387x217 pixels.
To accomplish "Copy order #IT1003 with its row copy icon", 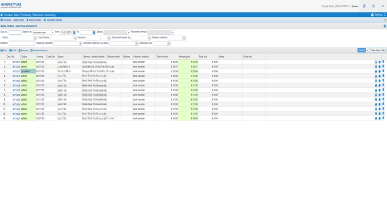I will pos(380,109).
